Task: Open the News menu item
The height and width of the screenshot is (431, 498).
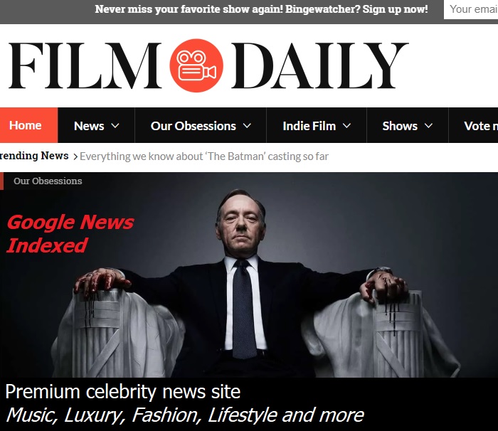Action: 89,126
